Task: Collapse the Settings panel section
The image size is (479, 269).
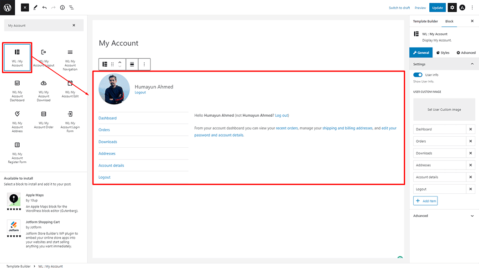Action: pyautogui.click(x=472, y=64)
